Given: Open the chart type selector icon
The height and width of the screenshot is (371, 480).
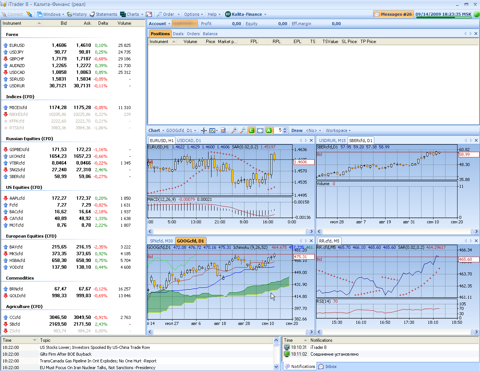Looking at the screenshot, I should pyautogui.click(x=213, y=130).
